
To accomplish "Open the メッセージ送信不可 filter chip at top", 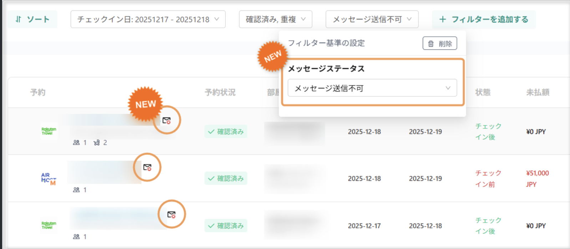I will [x=372, y=19].
